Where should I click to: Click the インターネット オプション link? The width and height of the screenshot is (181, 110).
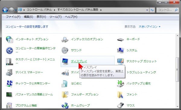pyautogui.click(x=32, y=39)
